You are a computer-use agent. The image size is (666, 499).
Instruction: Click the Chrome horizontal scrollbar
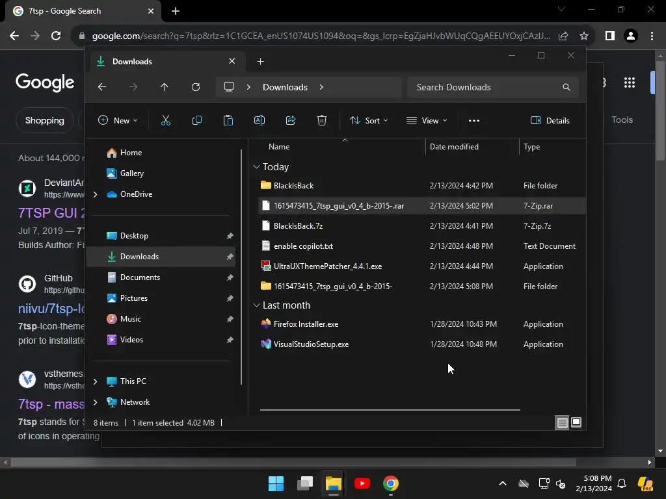[x=293, y=463]
